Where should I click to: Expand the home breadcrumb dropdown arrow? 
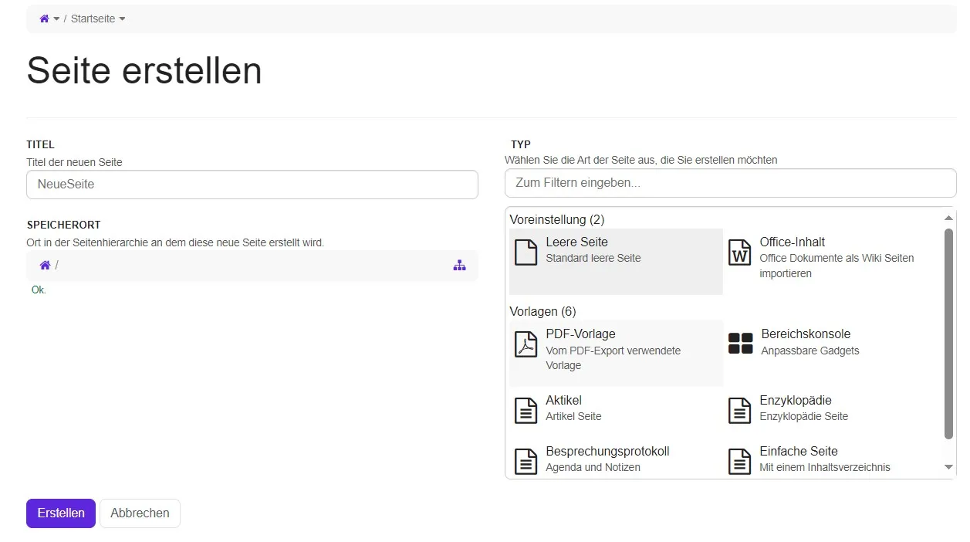pyautogui.click(x=56, y=19)
